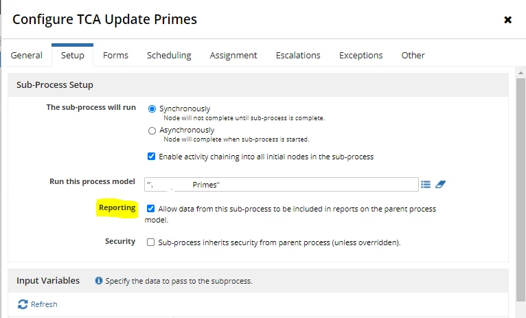Open the process model picker list icon
This screenshot has width=526, height=318.
point(426,185)
